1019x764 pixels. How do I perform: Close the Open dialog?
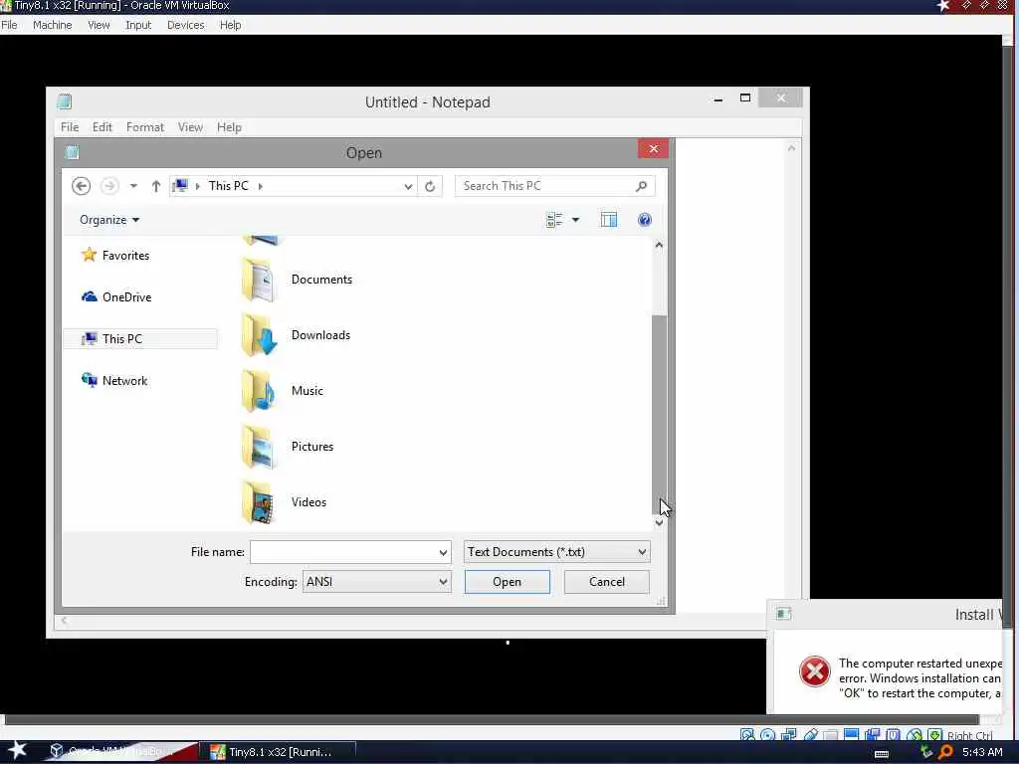(x=653, y=149)
